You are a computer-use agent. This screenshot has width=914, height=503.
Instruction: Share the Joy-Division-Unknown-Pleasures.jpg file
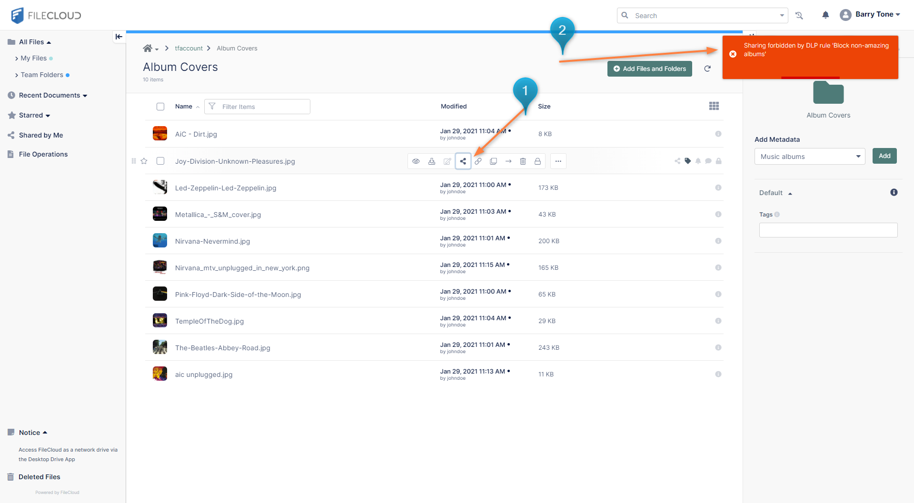(x=463, y=161)
